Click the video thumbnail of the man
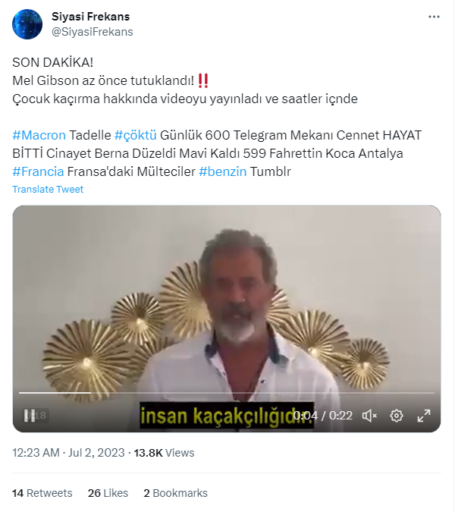The width and height of the screenshot is (455, 512). [227, 303]
